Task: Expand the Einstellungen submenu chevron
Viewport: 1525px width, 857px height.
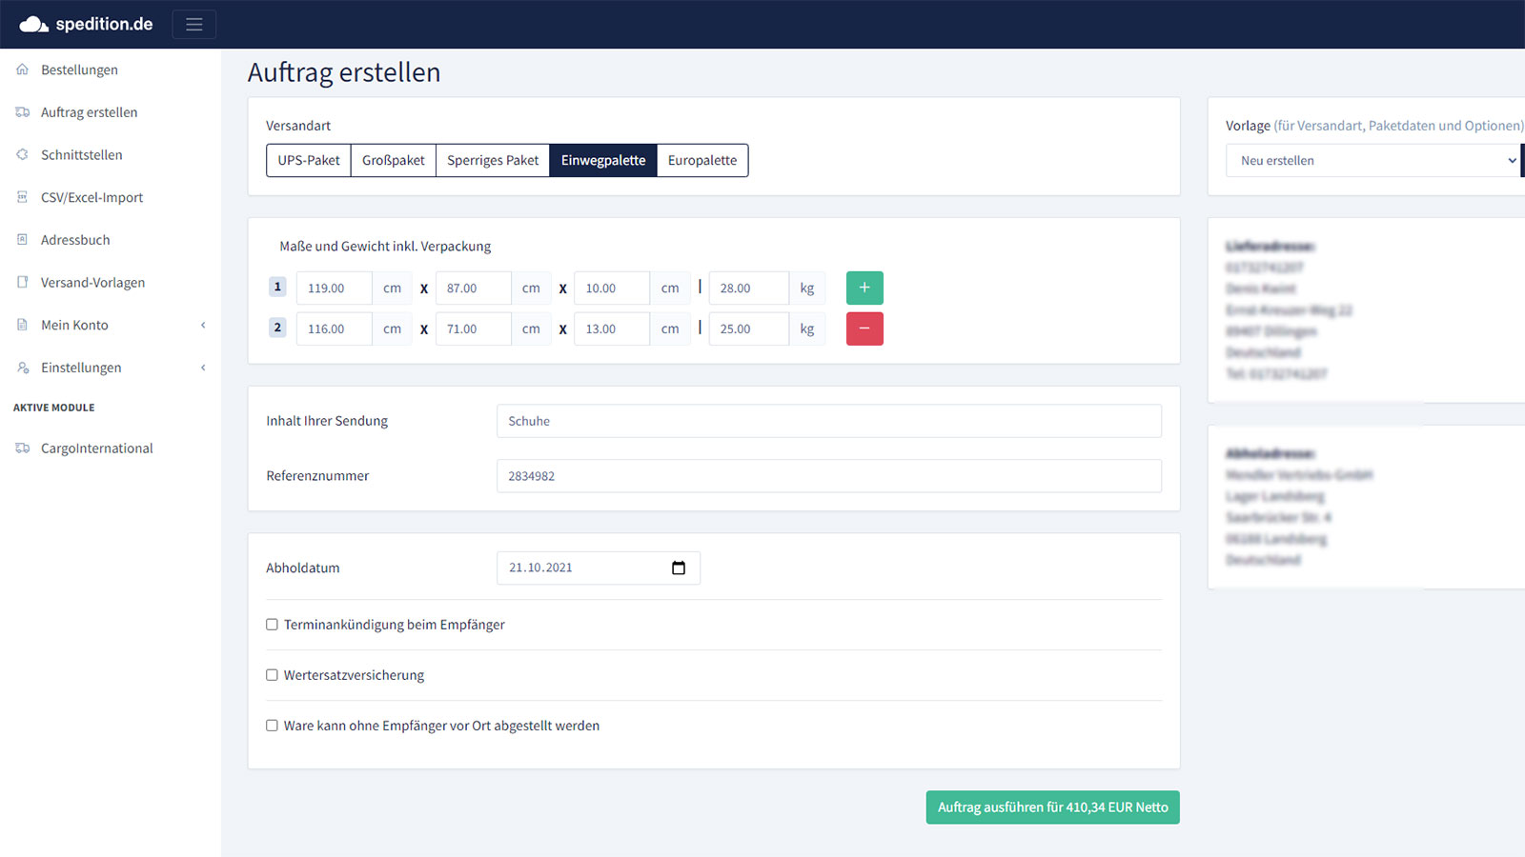Action: [203, 368]
